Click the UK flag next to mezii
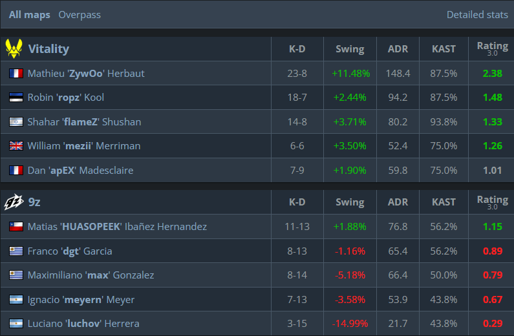 tap(16, 146)
